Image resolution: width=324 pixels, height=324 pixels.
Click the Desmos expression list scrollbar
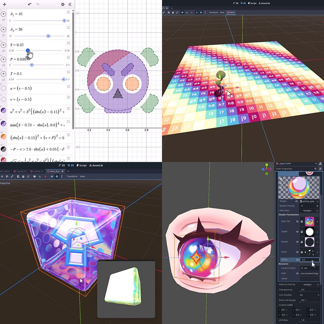click(73, 70)
